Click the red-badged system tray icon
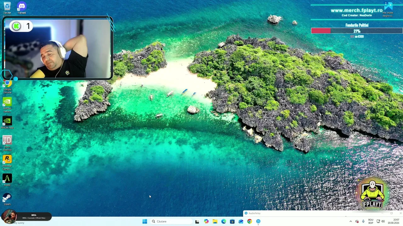 tap(357, 221)
